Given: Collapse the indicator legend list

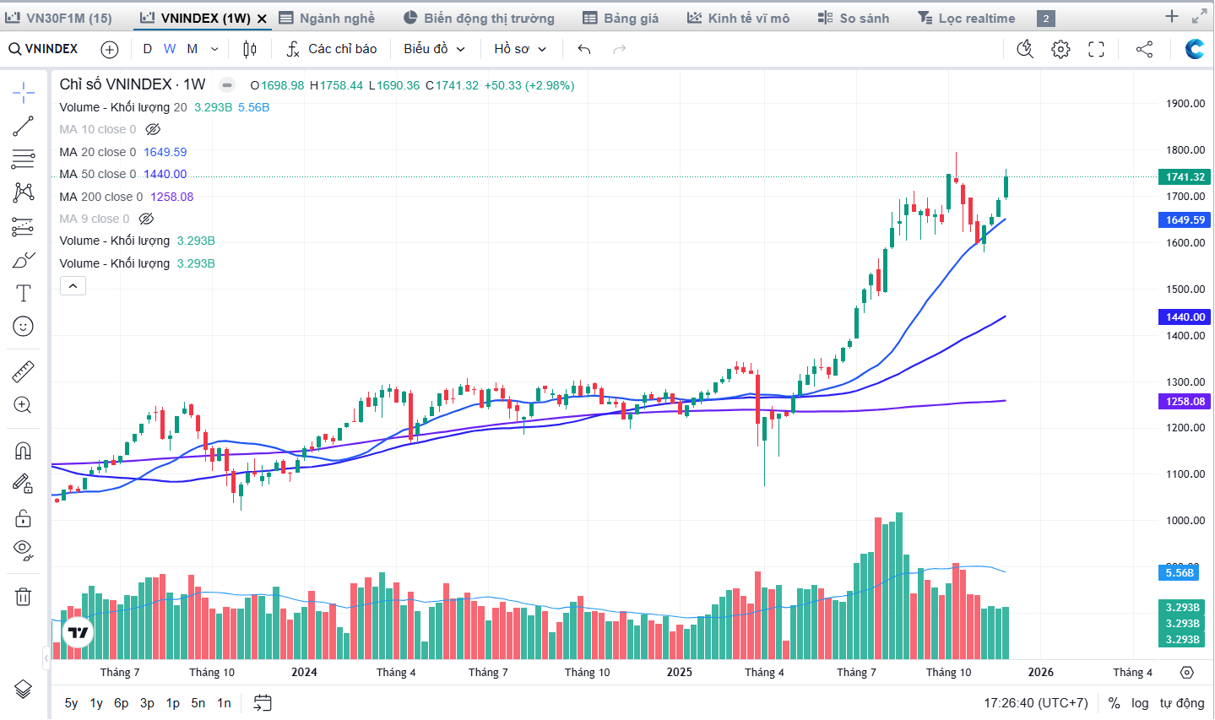Looking at the screenshot, I should click(x=73, y=286).
